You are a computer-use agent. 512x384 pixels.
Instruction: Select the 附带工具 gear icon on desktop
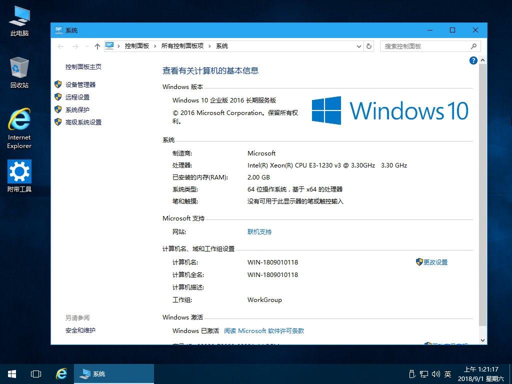click(x=19, y=175)
